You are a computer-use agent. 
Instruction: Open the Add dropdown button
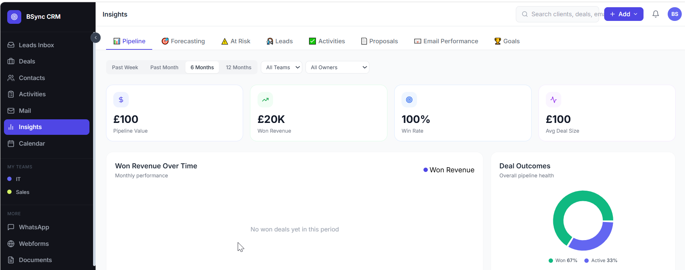pyautogui.click(x=624, y=14)
